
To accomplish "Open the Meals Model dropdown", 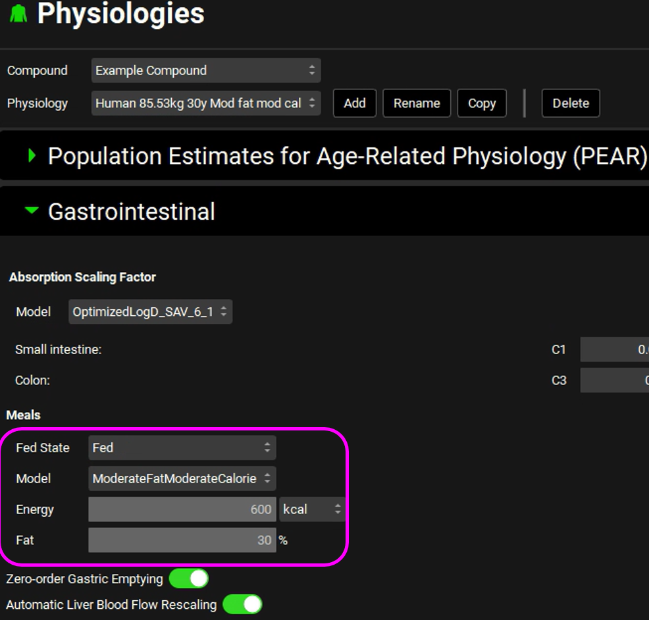I will (182, 478).
